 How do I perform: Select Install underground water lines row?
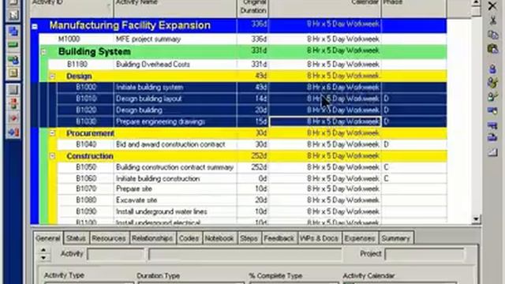pyautogui.click(x=252, y=211)
